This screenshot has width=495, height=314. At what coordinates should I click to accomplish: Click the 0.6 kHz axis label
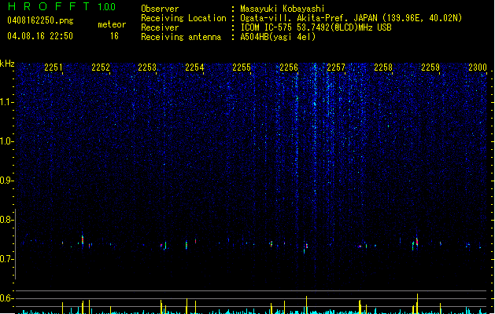(x=7, y=298)
